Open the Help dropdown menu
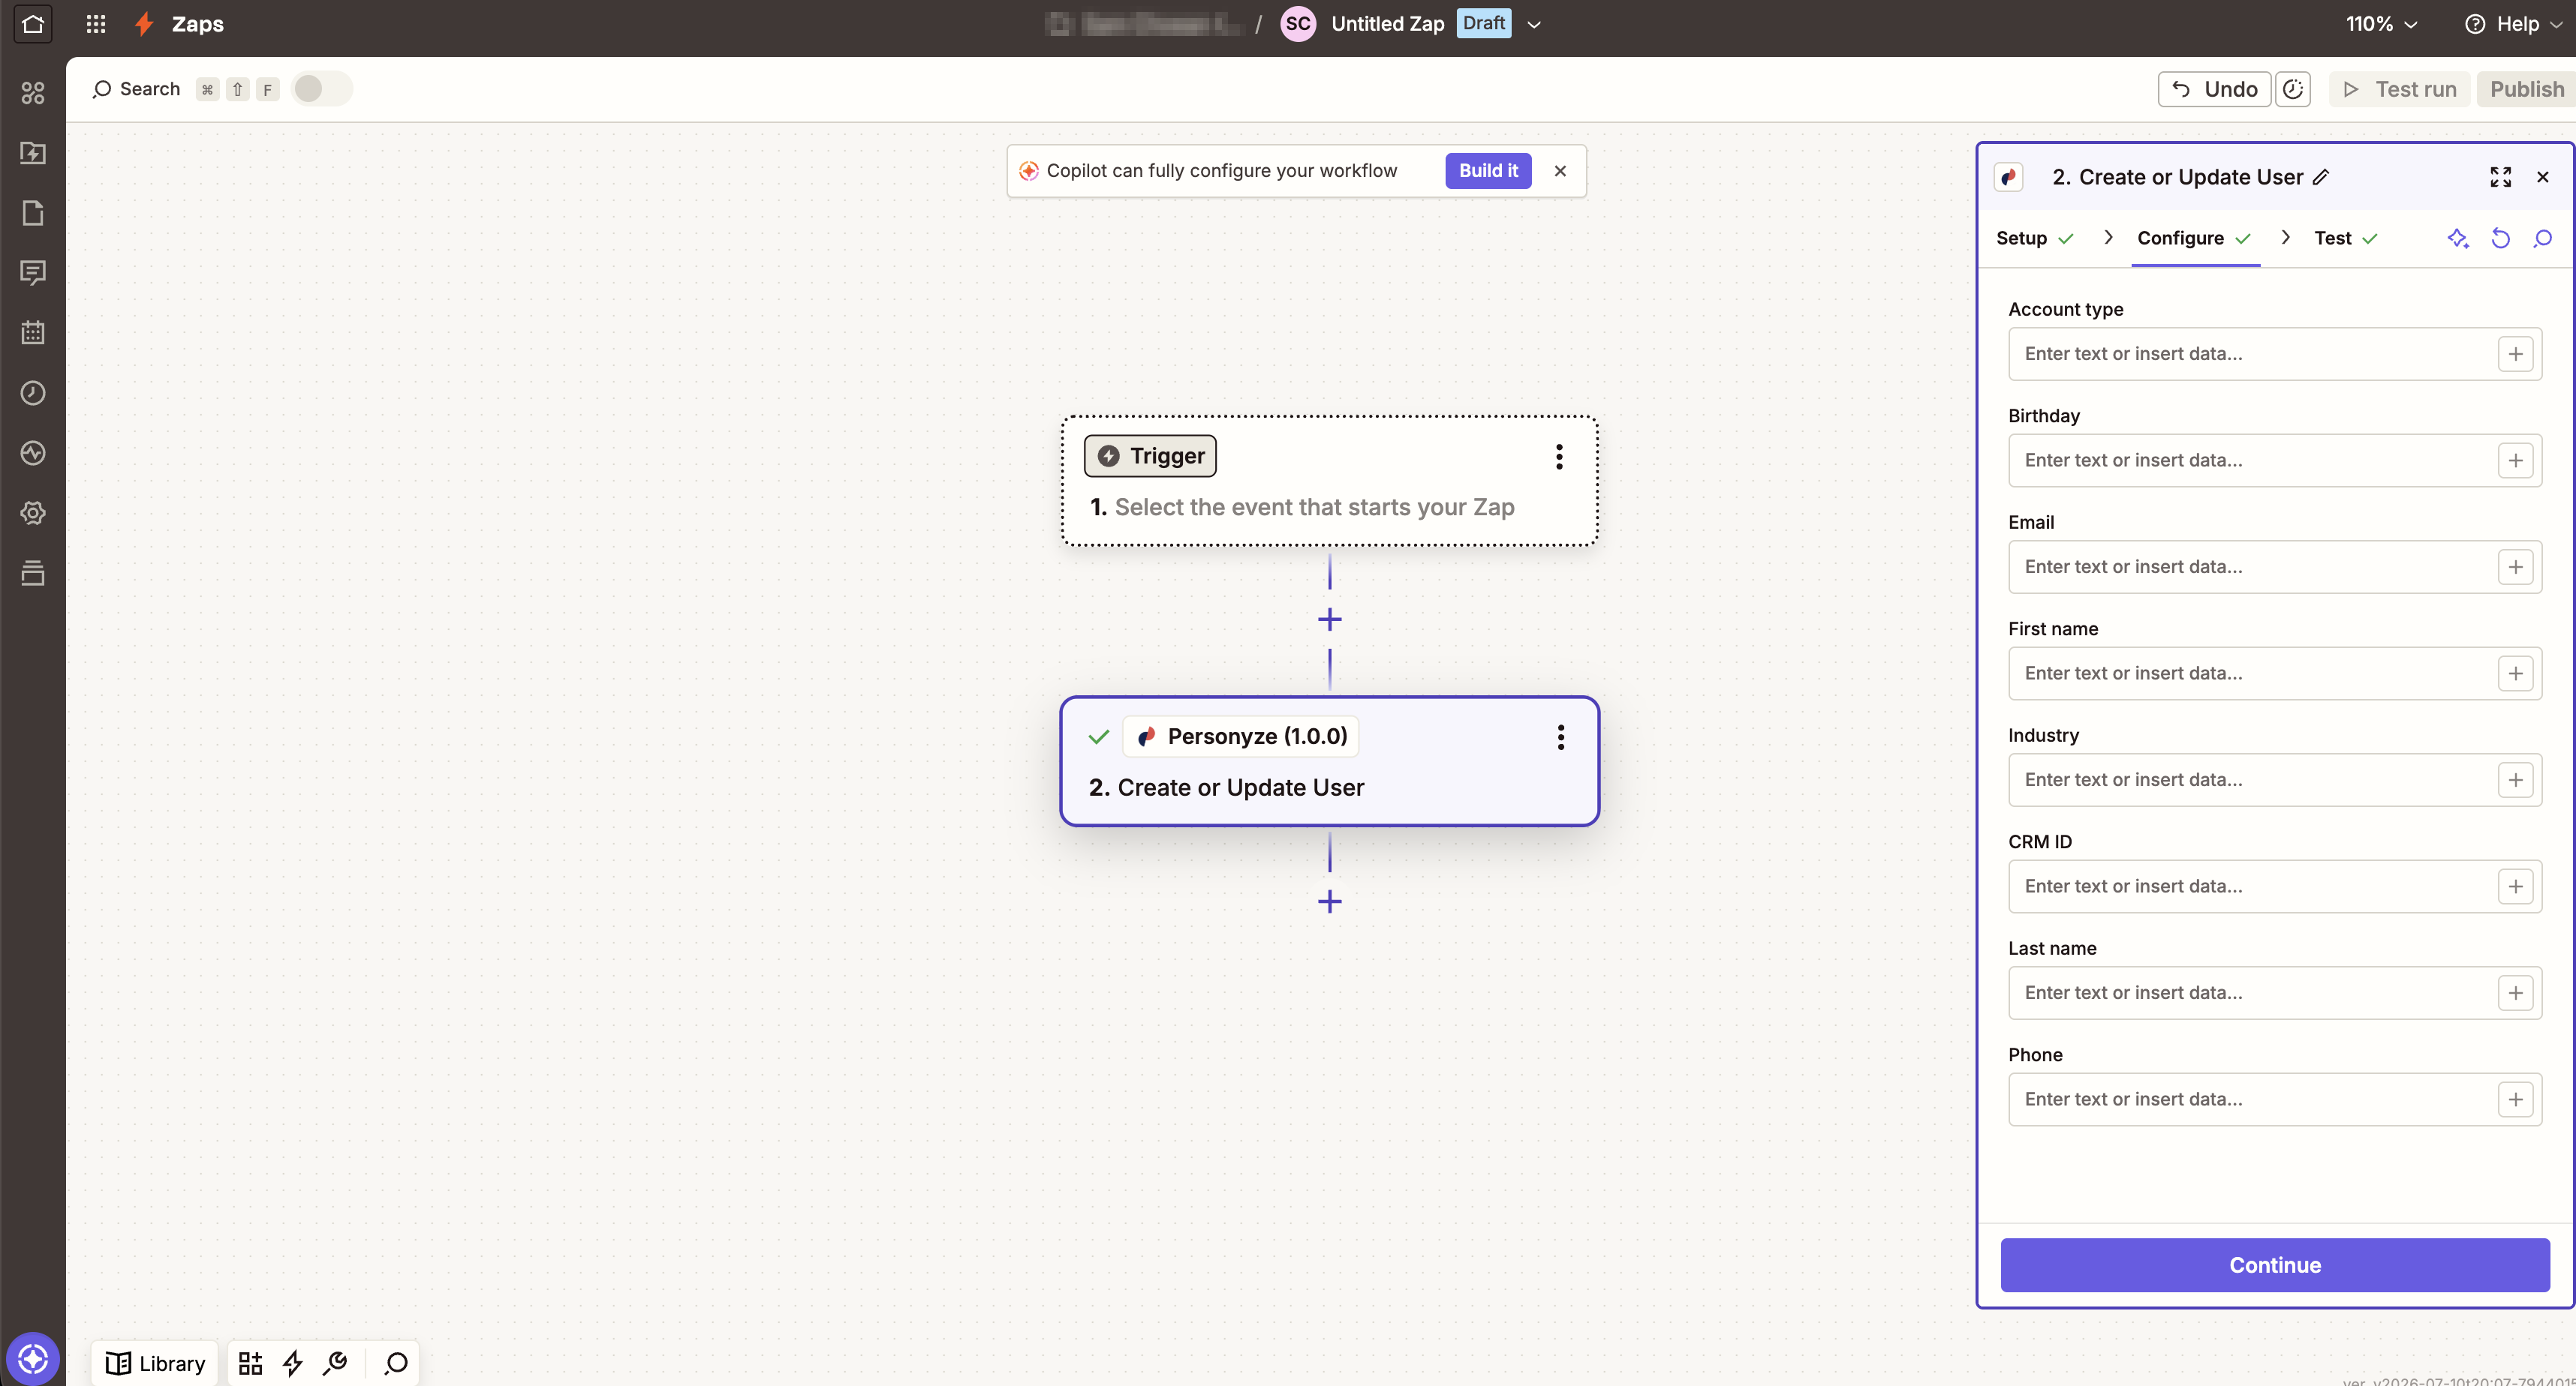The width and height of the screenshot is (2576, 1386). tap(2513, 24)
